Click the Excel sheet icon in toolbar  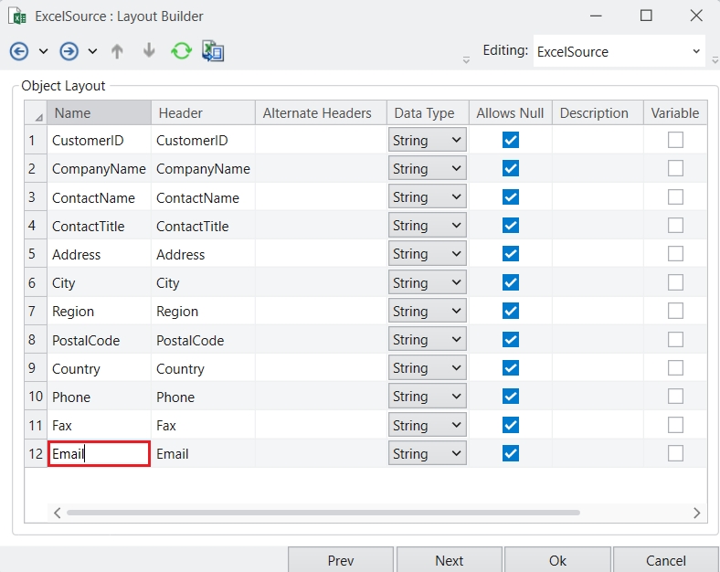tap(213, 51)
